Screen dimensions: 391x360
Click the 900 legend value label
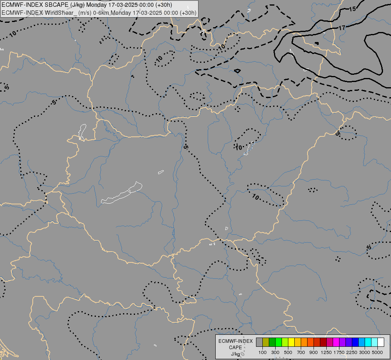pos(314,352)
